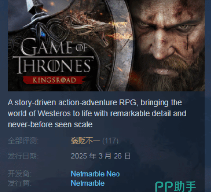Open the Netmarble publisher link
The width and height of the screenshot is (211, 192).
coord(88,183)
